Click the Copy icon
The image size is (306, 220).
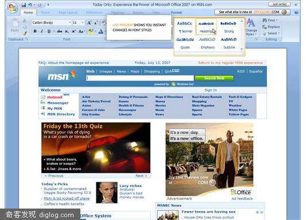24,27
